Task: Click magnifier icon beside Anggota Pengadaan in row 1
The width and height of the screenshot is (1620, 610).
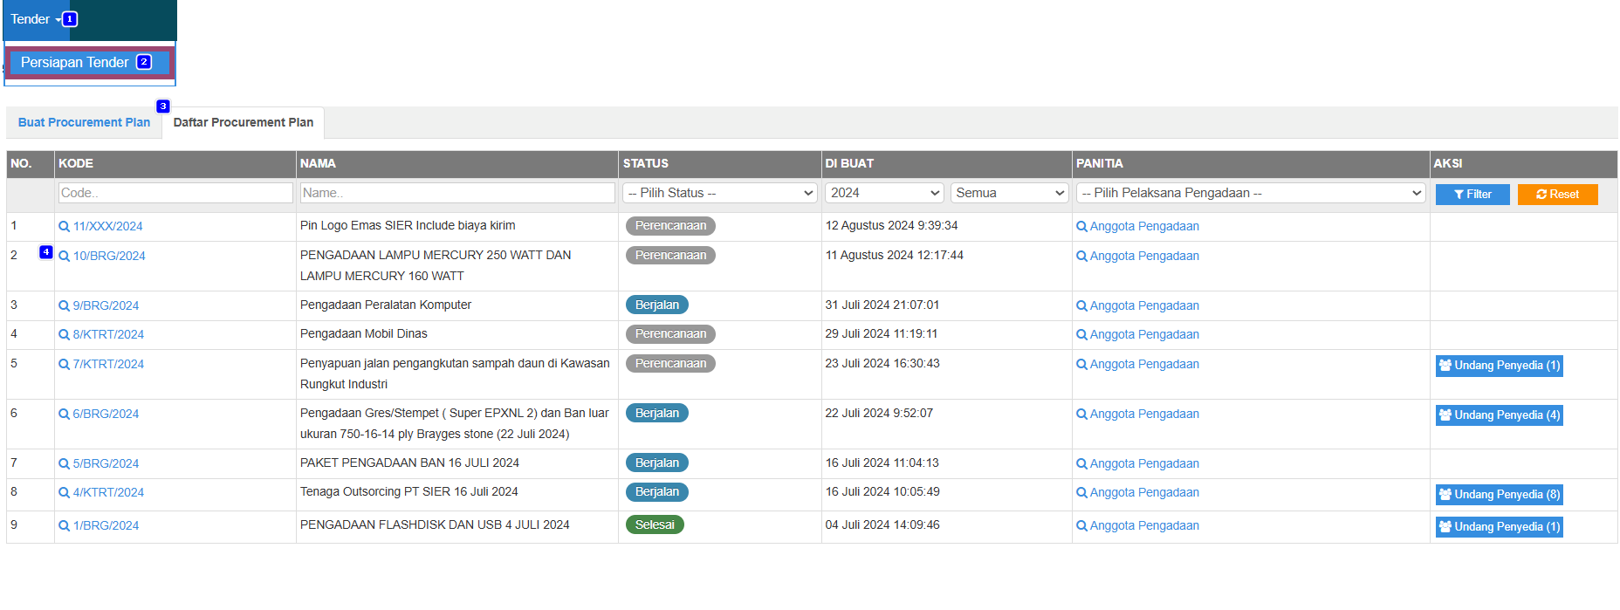Action: coord(1081,227)
